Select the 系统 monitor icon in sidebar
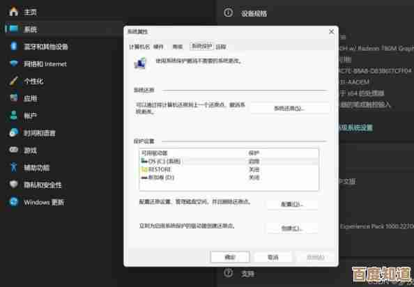 click(13, 29)
